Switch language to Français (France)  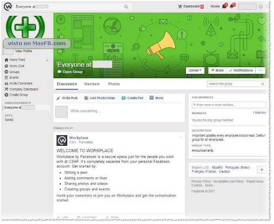click(x=204, y=171)
